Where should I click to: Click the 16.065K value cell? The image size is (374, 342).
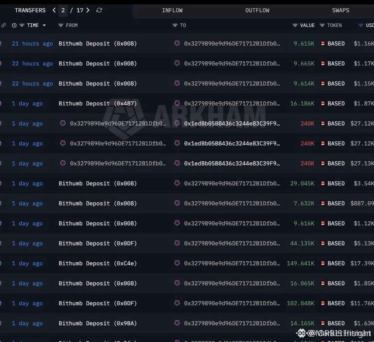[x=302, y=283]
